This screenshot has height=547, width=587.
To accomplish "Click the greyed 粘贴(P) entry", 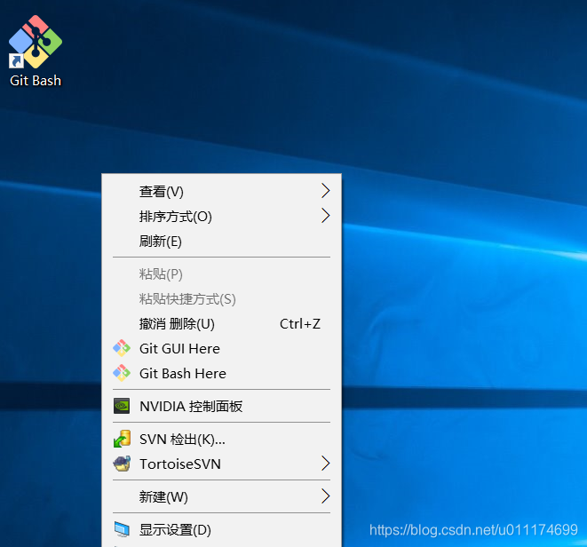I will 222,273.
